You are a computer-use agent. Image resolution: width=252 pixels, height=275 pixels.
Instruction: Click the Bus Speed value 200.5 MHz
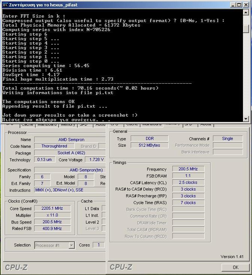pyautogui.click(x=52, y=222)
